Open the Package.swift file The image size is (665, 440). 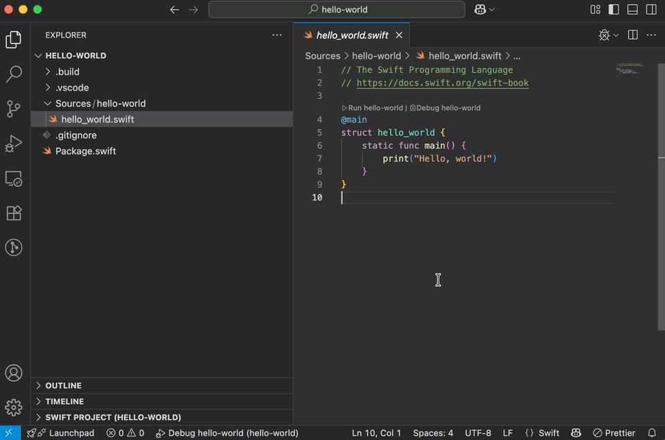161,151
